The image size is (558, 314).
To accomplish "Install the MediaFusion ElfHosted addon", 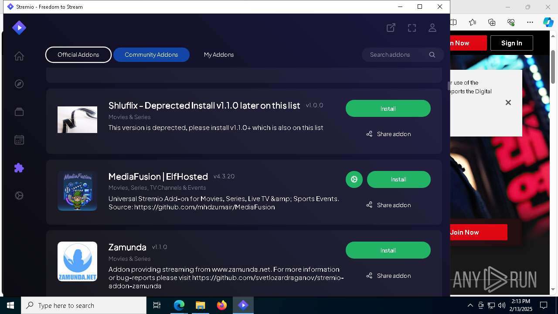I will 398,180.
